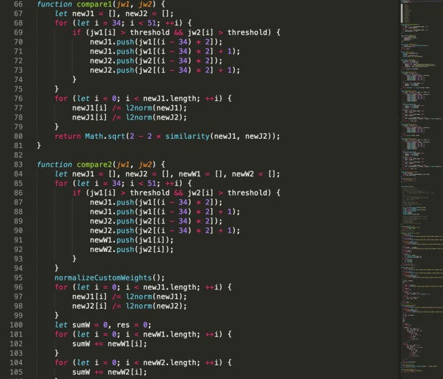Click the closing brace on line 81

(39, 146)
